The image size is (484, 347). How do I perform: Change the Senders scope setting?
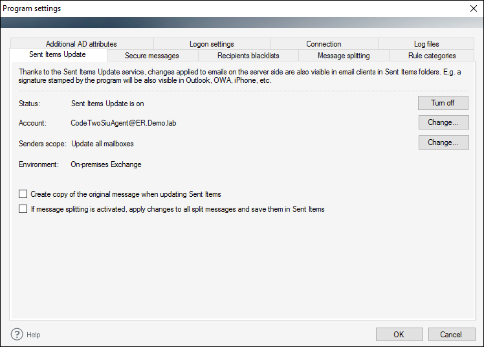(444, 142)
